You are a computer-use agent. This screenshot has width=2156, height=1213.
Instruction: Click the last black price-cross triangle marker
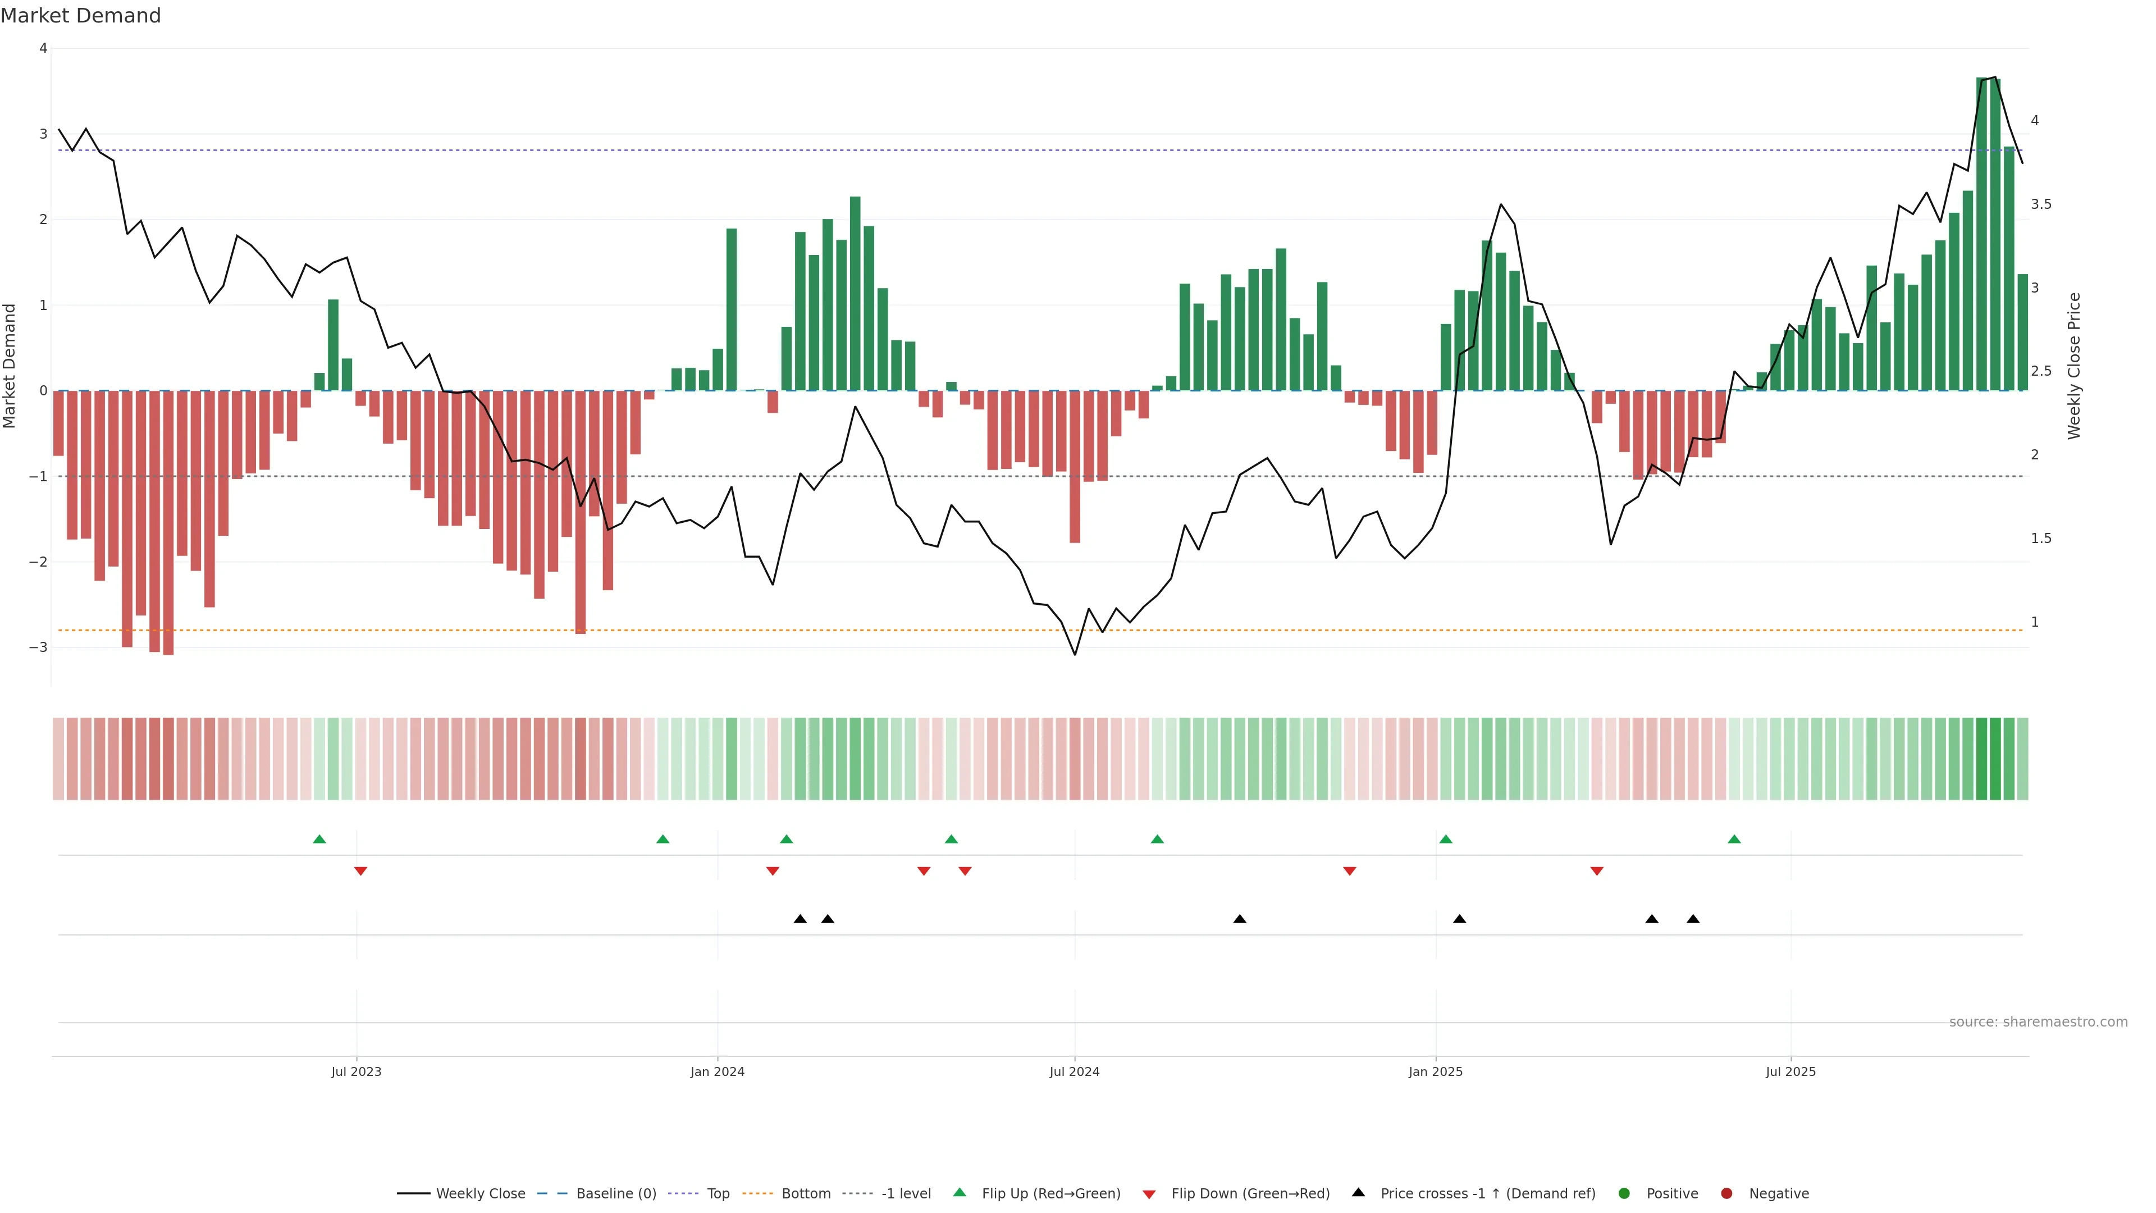point(1693,919)
